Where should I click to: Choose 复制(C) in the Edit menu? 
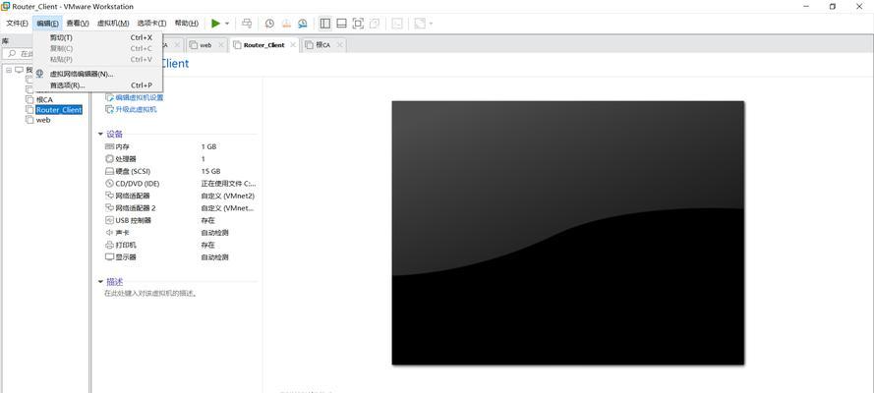pyautogui.click(x=98, y=48)
